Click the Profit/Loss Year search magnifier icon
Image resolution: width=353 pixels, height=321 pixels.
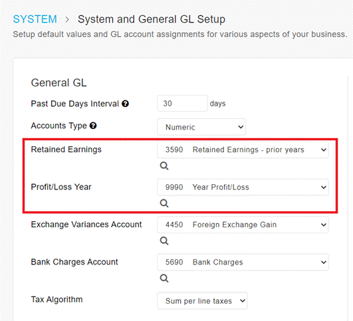[164, 203]
